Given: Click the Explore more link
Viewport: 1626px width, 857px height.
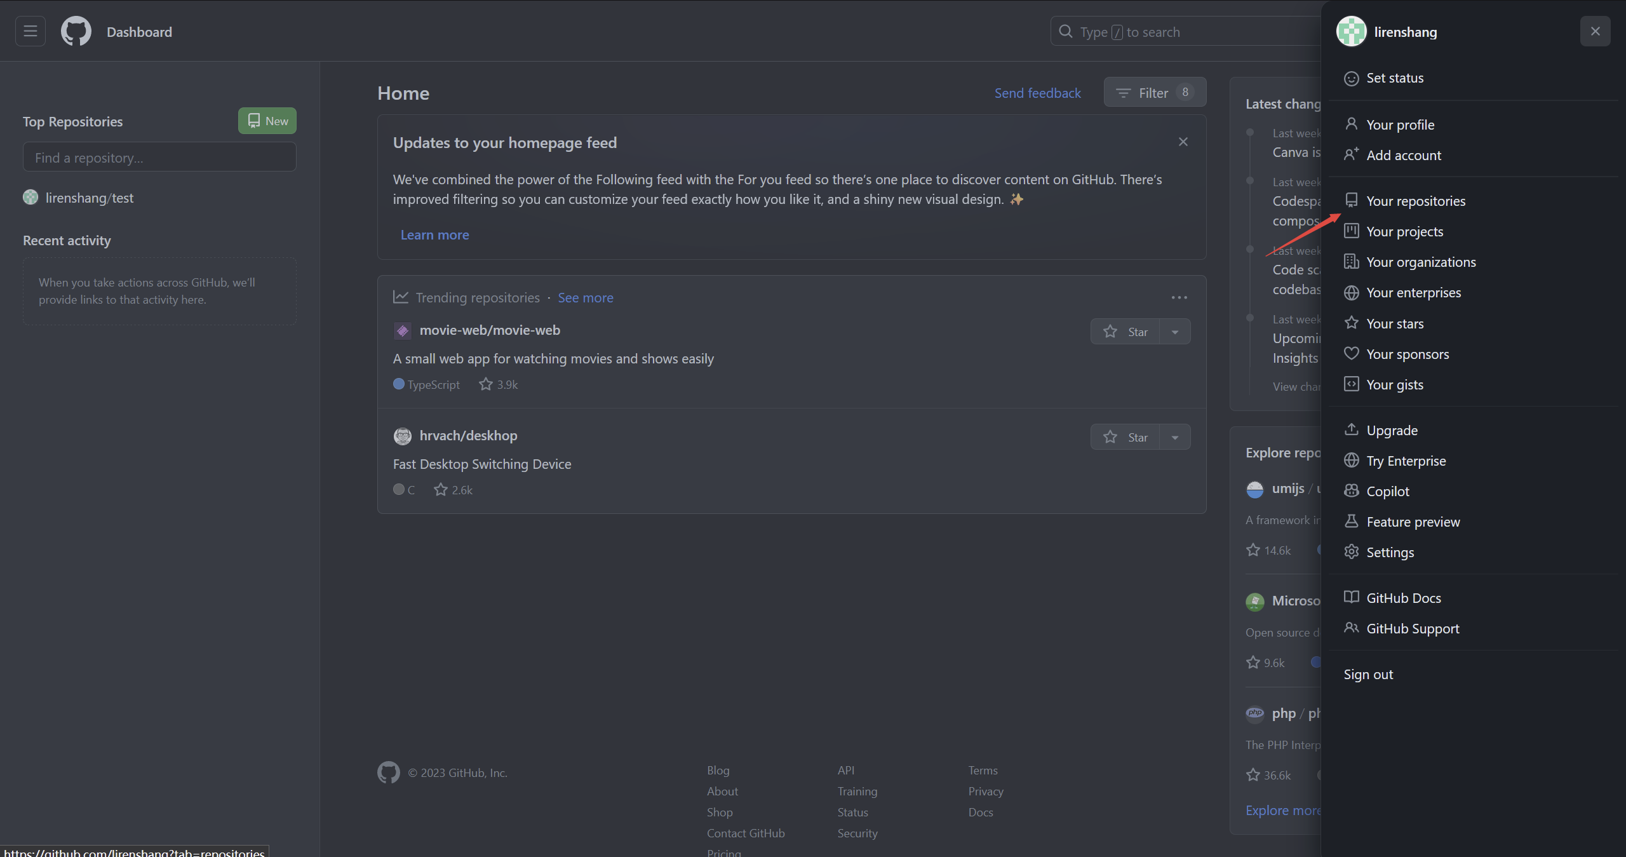Looking at the screenshot, I should click(x=1283, y=811).
